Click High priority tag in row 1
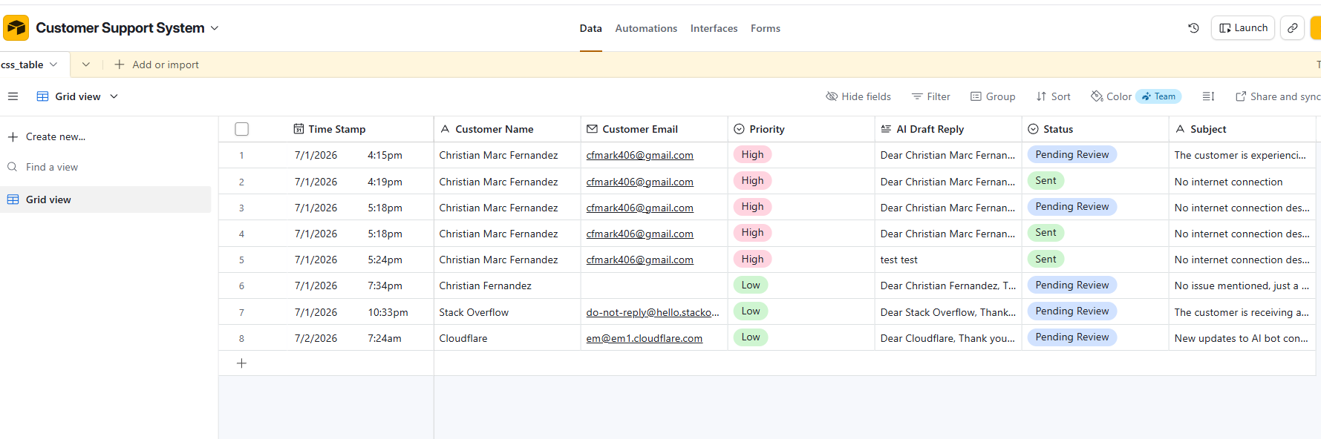The height and width of the screenshot is (439, 1321). click(x=752, y=154)
